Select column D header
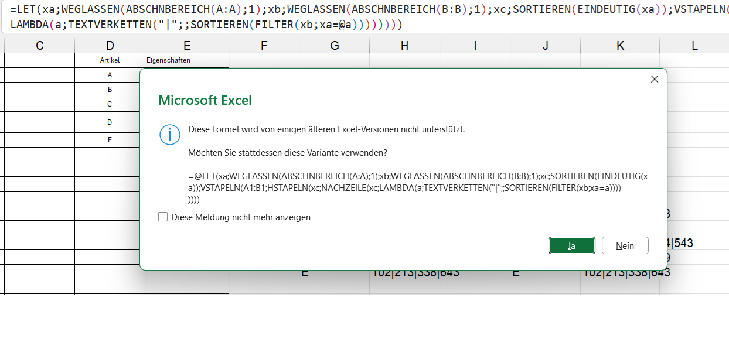The width and height of the screenshot is (729, 359). (110, 46)
